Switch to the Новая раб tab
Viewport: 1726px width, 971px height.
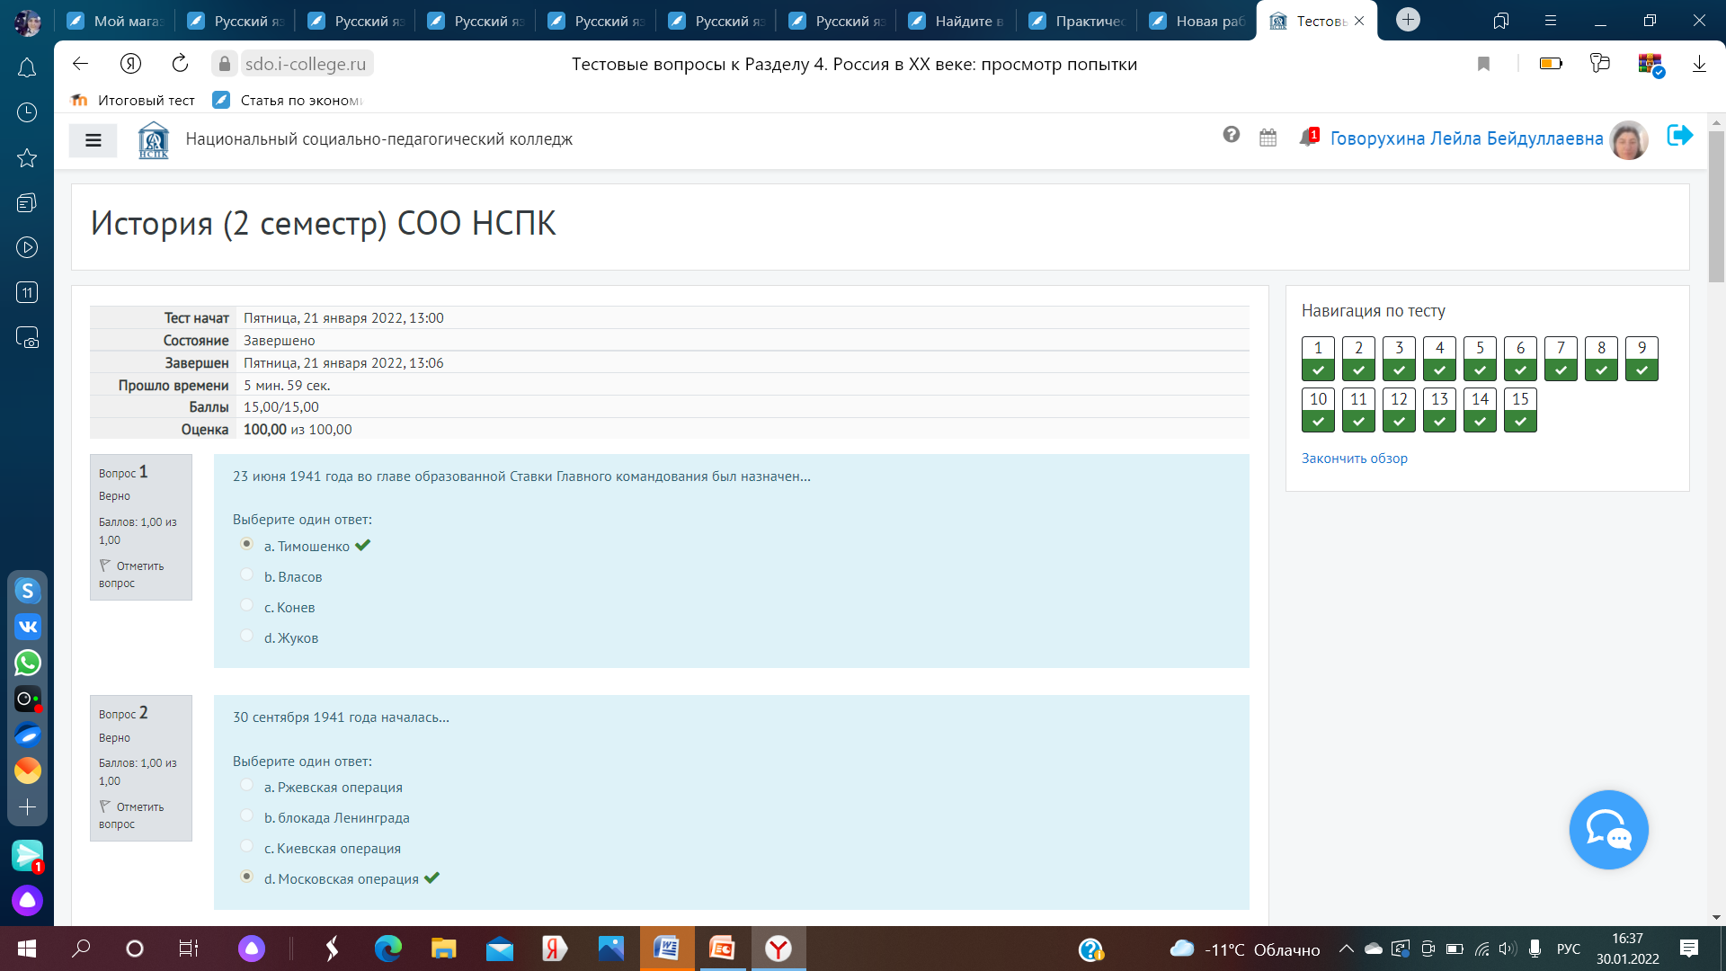(1197, 21)
